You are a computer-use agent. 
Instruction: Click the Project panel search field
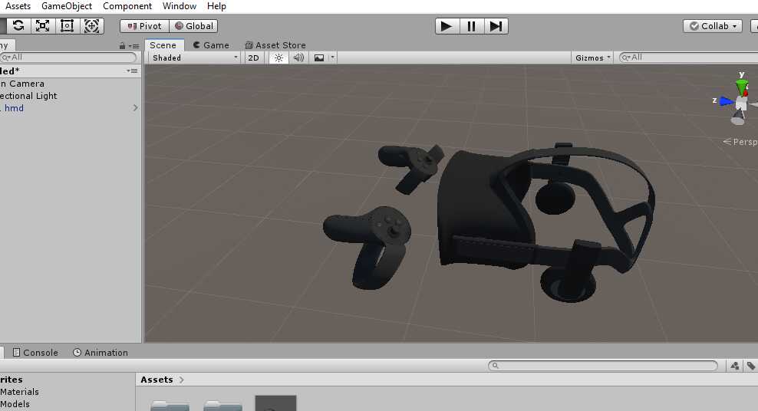pyautogui.click(x=603, y=367)
